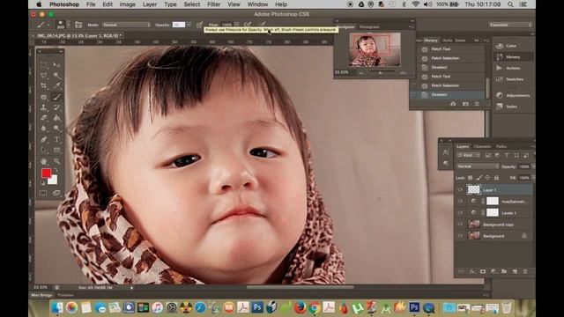The width and height of the screenshot is (564, 317).
Task: Select the Crop tool
Action: (44, 86)
